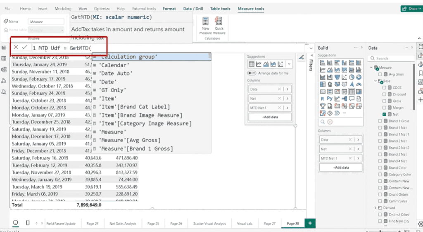Select the line chart visual in Build pane

pyautogui.click(x=323, y=70)
